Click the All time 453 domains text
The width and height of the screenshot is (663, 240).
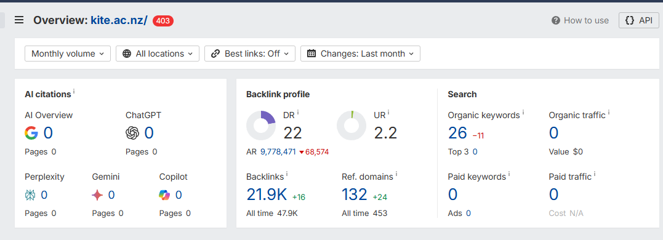364,214
